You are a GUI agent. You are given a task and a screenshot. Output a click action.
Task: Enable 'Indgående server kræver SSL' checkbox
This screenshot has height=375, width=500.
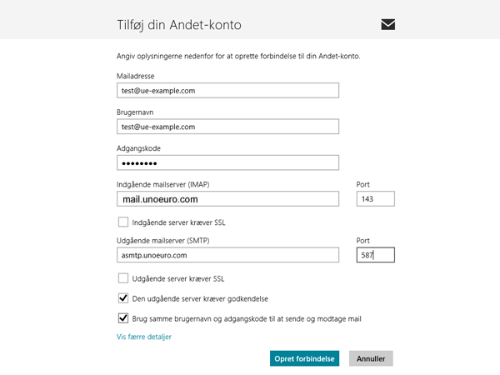[x=123, y=222]
